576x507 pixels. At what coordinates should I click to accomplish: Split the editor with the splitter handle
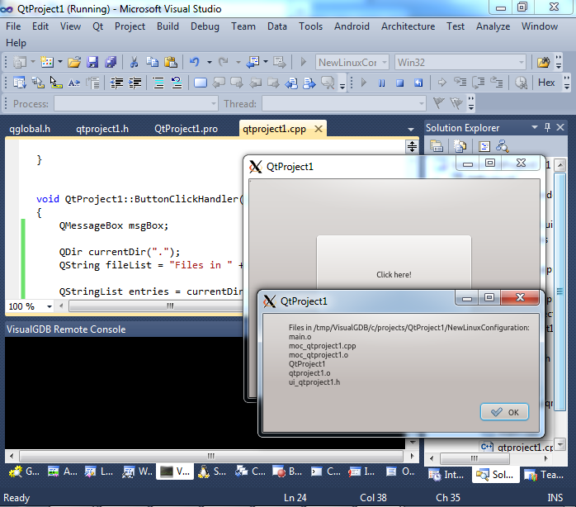tap(412, 147)
